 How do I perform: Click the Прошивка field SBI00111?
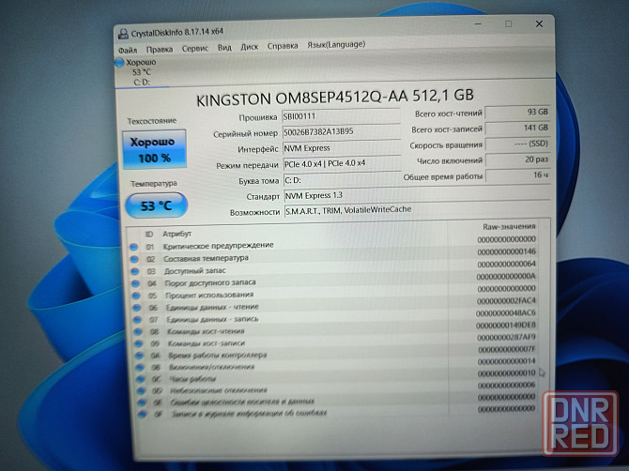(x=342, y=116)
